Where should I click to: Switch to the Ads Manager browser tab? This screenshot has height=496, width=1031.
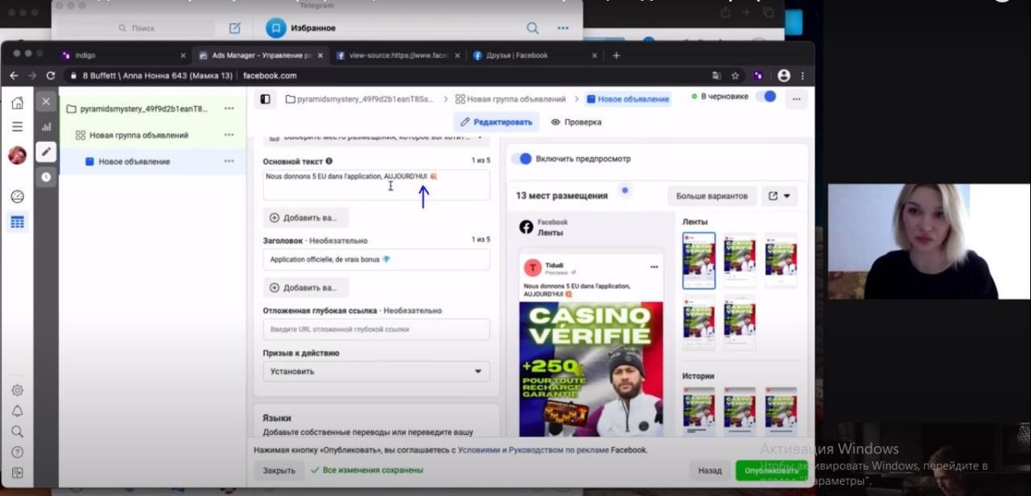click(260, 56)
